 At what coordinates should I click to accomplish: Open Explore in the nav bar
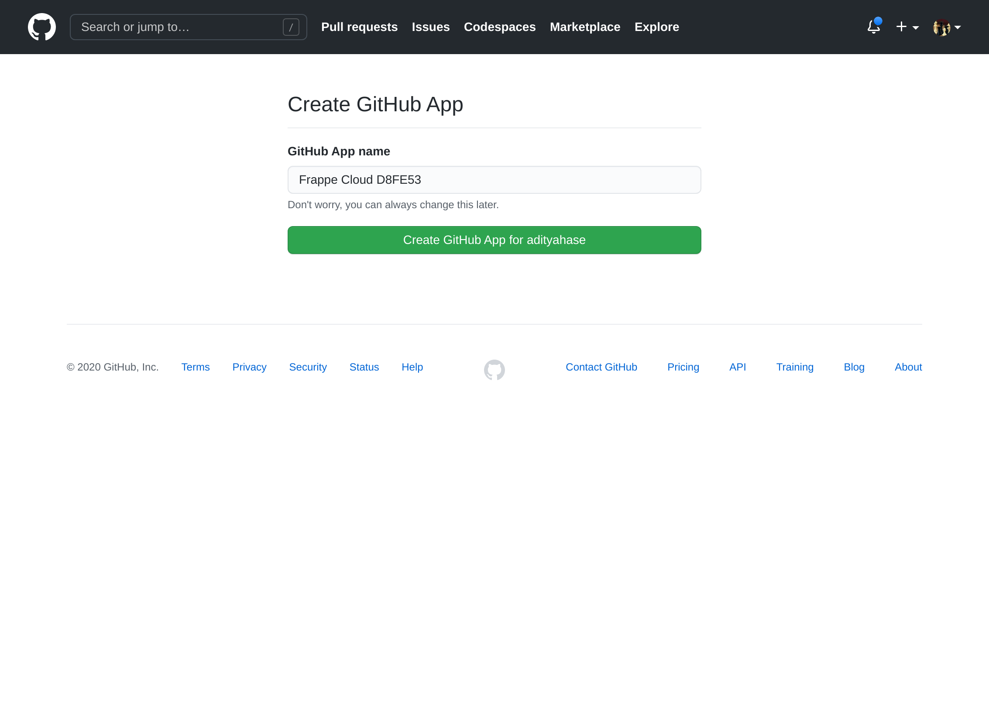[657, 27]
